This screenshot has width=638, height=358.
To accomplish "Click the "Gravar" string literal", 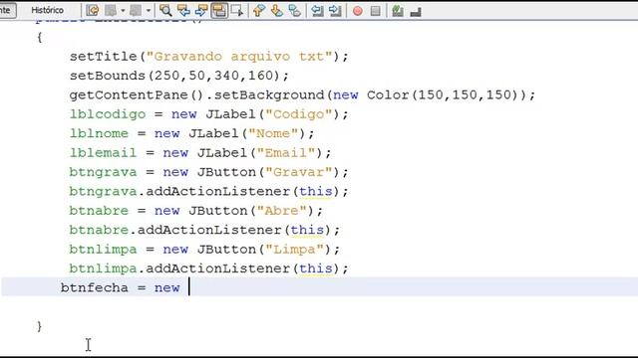I will coord(299,172).
